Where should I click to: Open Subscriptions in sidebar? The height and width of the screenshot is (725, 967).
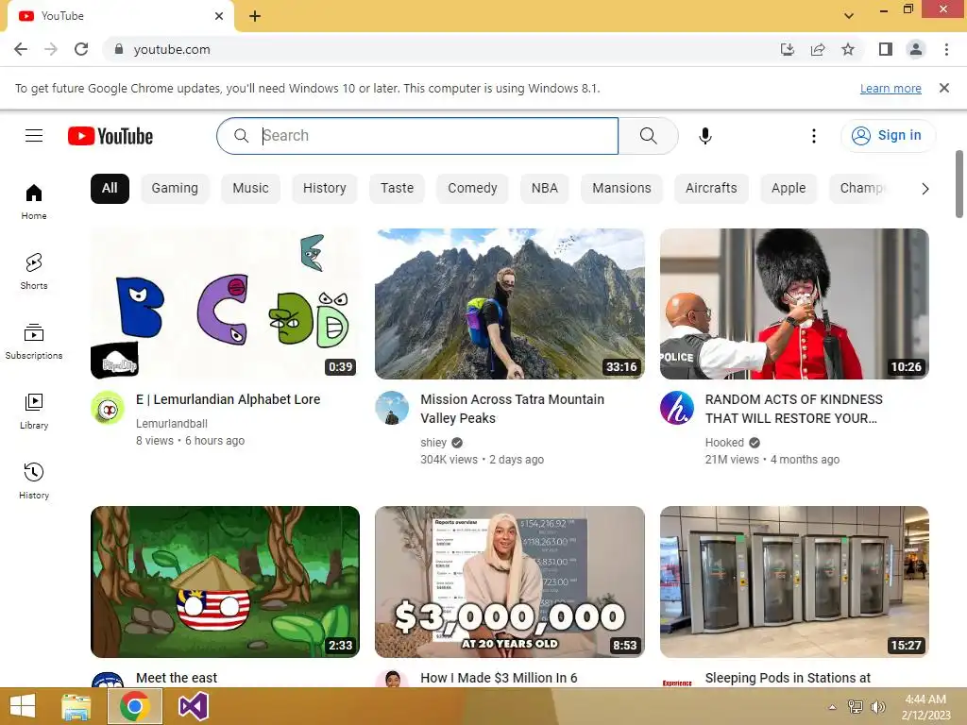click(34, 341)
